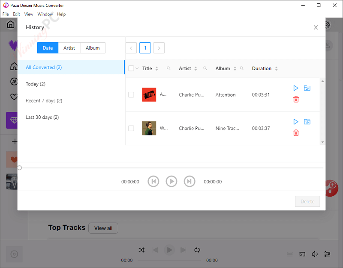Sort the list by Title
The height and width of the screenshot is (268, 343).
coord(156,69)
